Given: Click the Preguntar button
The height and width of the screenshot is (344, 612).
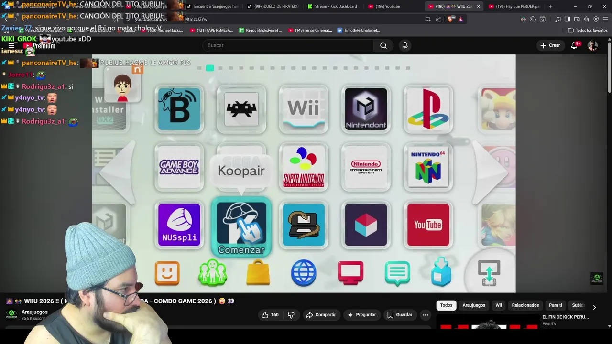Looking at the screenshot, I should (x=361, y=315).
